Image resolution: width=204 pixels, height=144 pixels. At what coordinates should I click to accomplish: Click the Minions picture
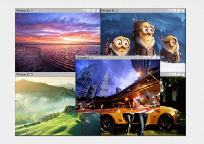tap(143, 34)
